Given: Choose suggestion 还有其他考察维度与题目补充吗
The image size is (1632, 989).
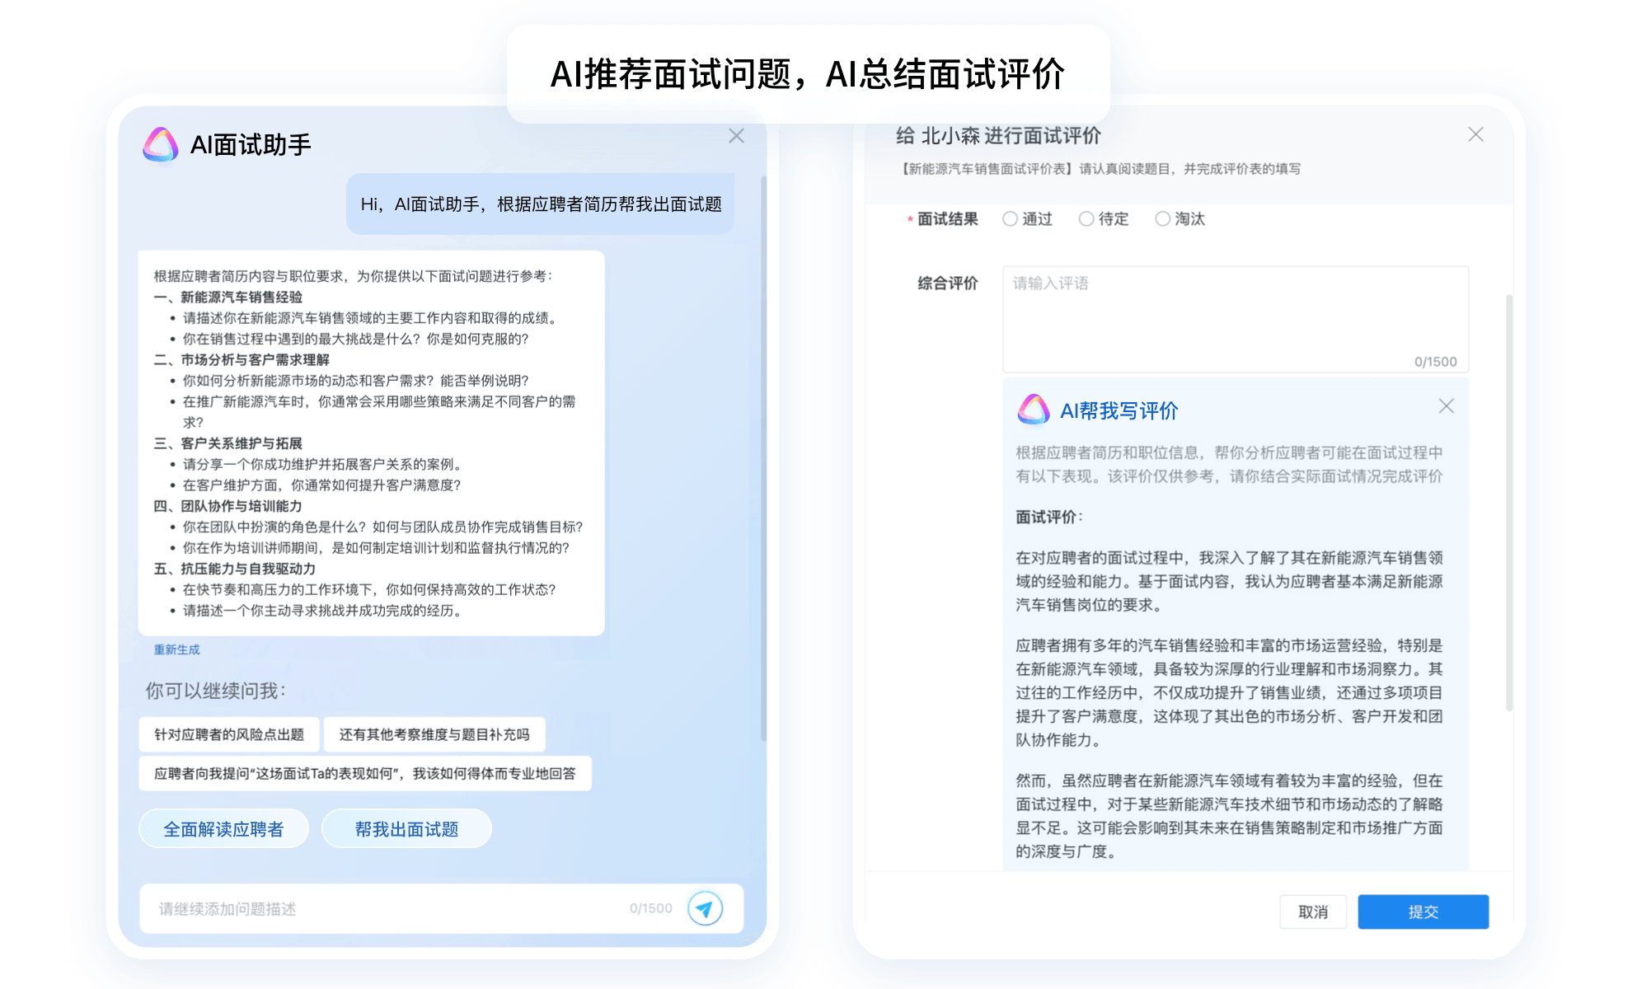Looking at the screenshot, I should click(x=434, y=734).
